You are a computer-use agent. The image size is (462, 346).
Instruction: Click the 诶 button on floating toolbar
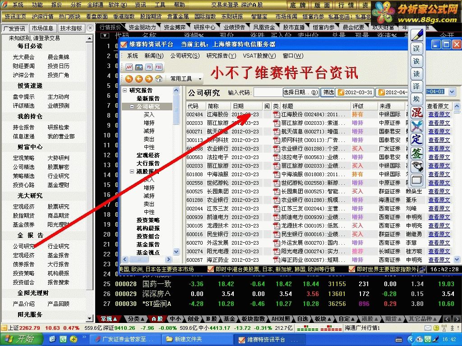[416, 61]
